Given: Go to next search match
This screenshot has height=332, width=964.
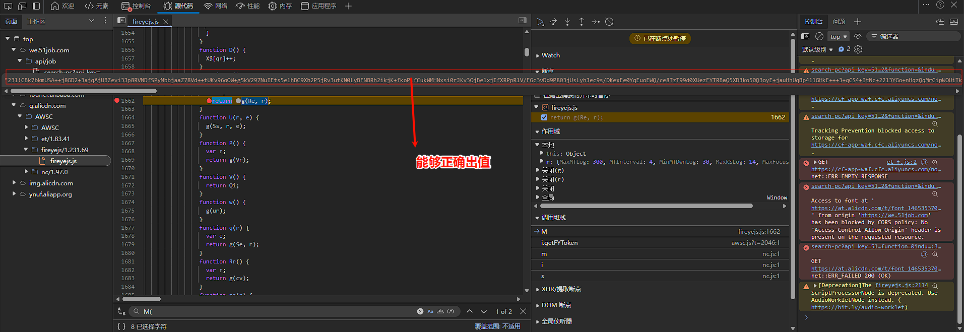Looking at the screenshot, I should [484, 311].
